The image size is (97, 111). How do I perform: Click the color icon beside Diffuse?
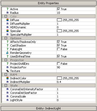8,20
